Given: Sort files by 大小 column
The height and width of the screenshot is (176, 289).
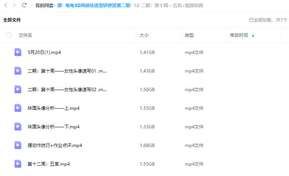Looking at the screenshot, I should pyautogui.click(x=144, y=35).
